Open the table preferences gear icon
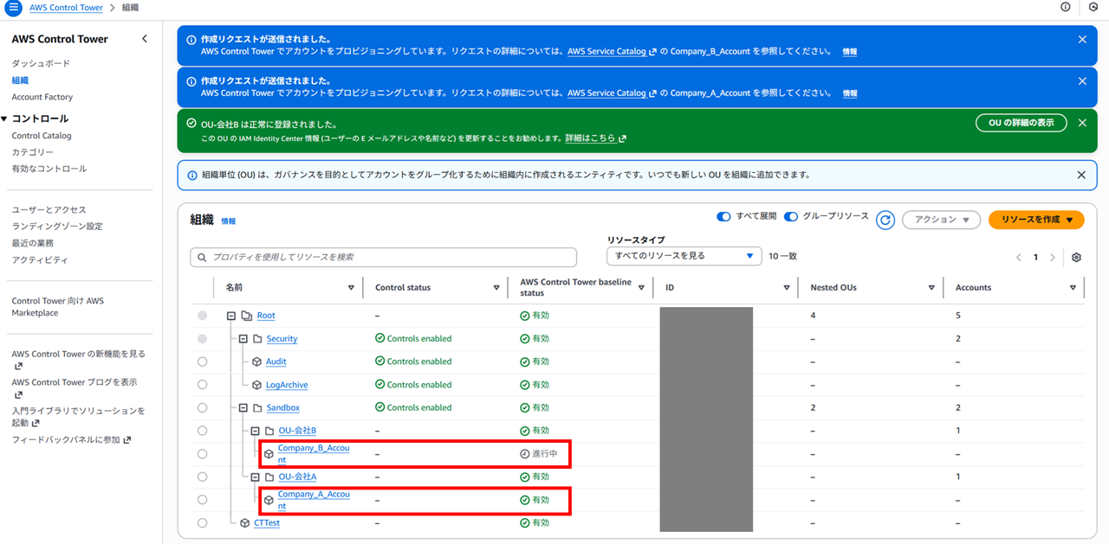The width and height of the screenshot is (1109, 544). tap(1076, 256)
